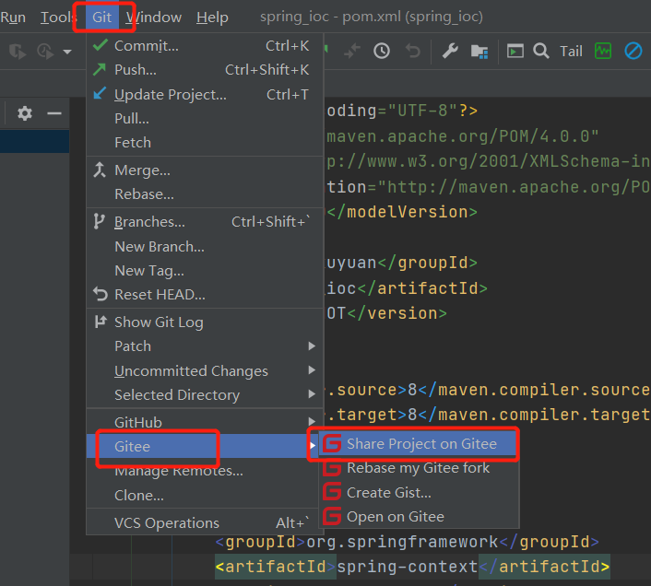Viewport: 651px width, 586px height.
Task: Click the org.springframework groupId text
Action: point(402,542)
